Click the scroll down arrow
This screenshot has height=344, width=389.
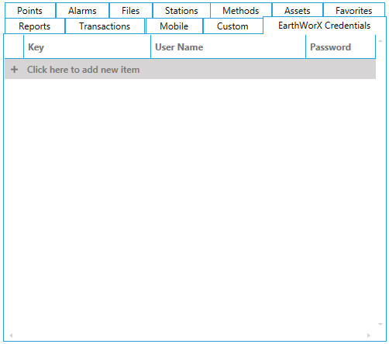coord(380,324)
